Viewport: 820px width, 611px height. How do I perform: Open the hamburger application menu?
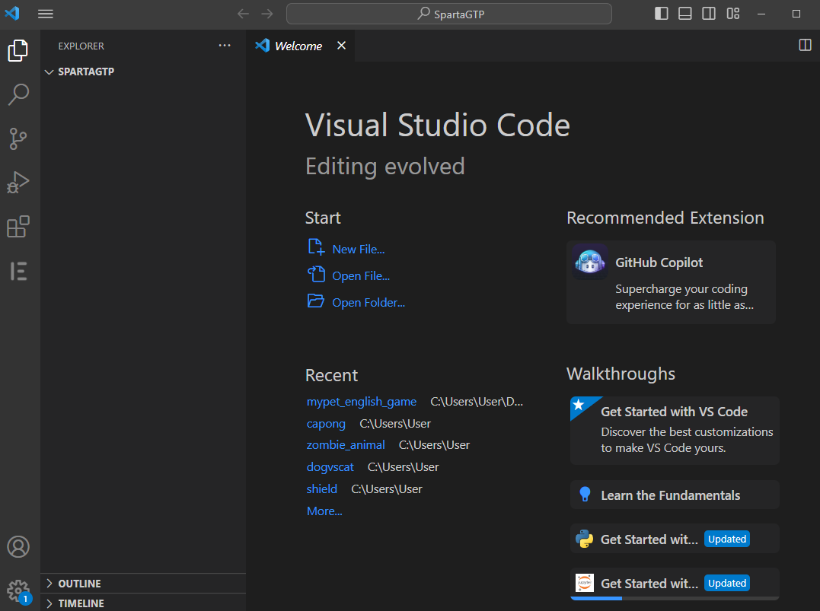pos(46,14)
